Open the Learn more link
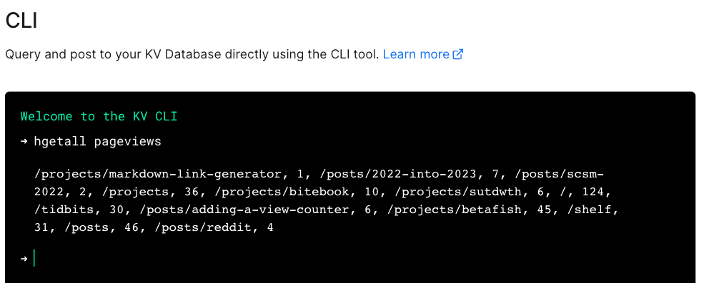 coord(416,54)
